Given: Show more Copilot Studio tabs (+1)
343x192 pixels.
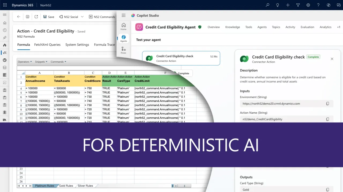Looking at the screenshot, I should pos(338,27).
